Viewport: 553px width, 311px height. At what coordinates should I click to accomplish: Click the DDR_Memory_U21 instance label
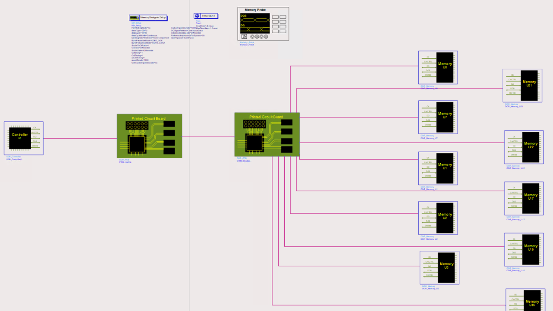[x=514, y=106]
